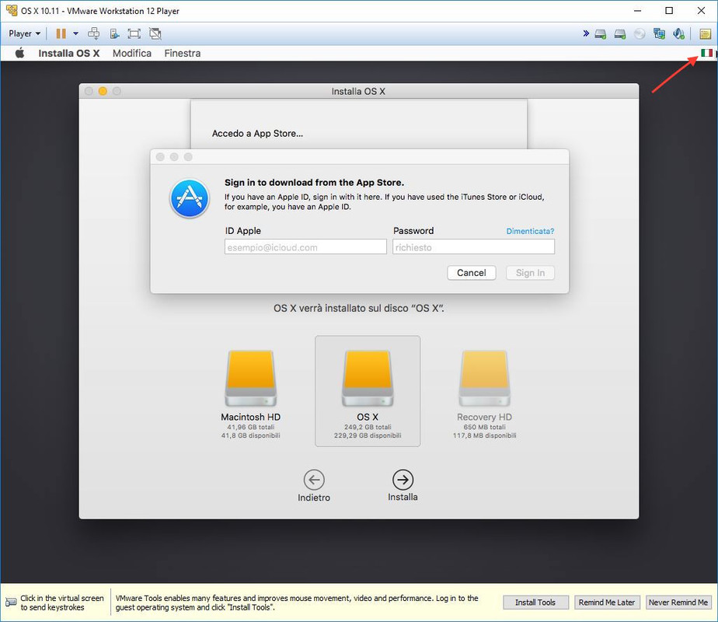This screenshot has height=622, width=718.
Task: Click the greyed CD/DVD drive device icon
Action: point(640,34)
